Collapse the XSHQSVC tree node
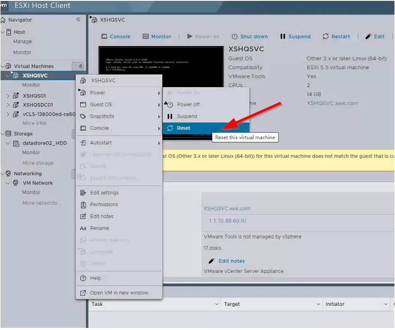The width and height of the screenshot is (395, 330). (8, 75)
